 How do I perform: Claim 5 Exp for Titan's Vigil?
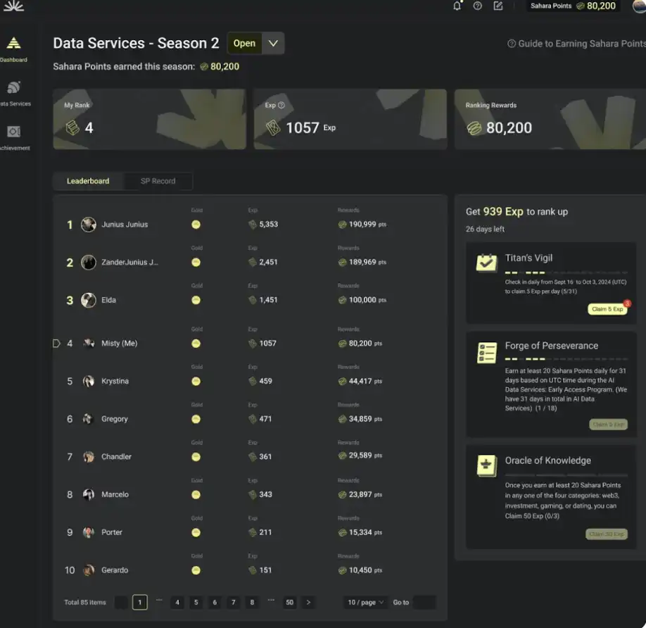[607, 309]
